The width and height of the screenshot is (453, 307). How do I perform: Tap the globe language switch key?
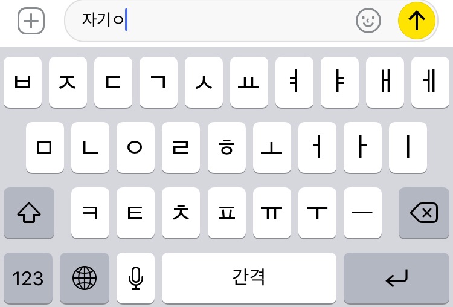pyautogui.click(x=85, y=278)
